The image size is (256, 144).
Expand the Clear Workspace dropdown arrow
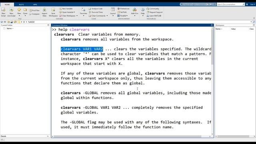tap(77, 16)
